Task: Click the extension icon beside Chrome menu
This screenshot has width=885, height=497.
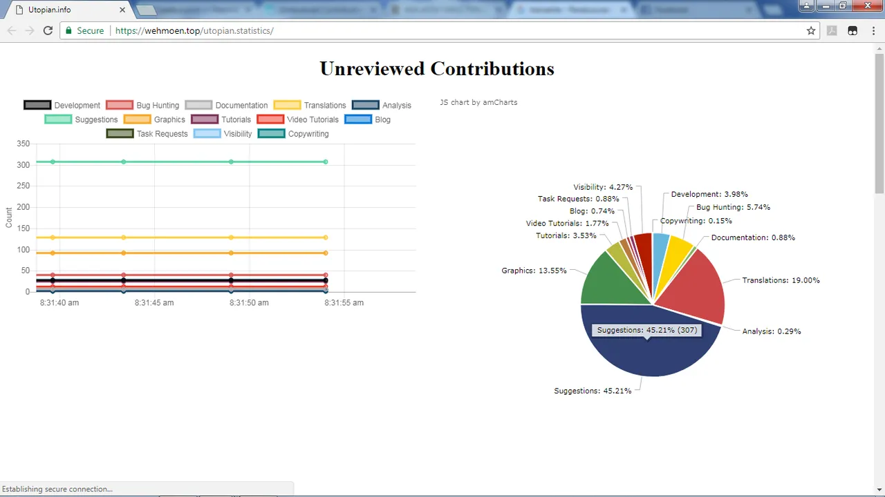Action: [x=853, y=30]
